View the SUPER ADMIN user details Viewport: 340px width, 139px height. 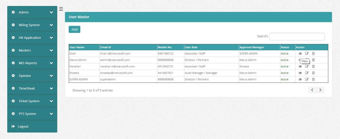coord(300,79)
